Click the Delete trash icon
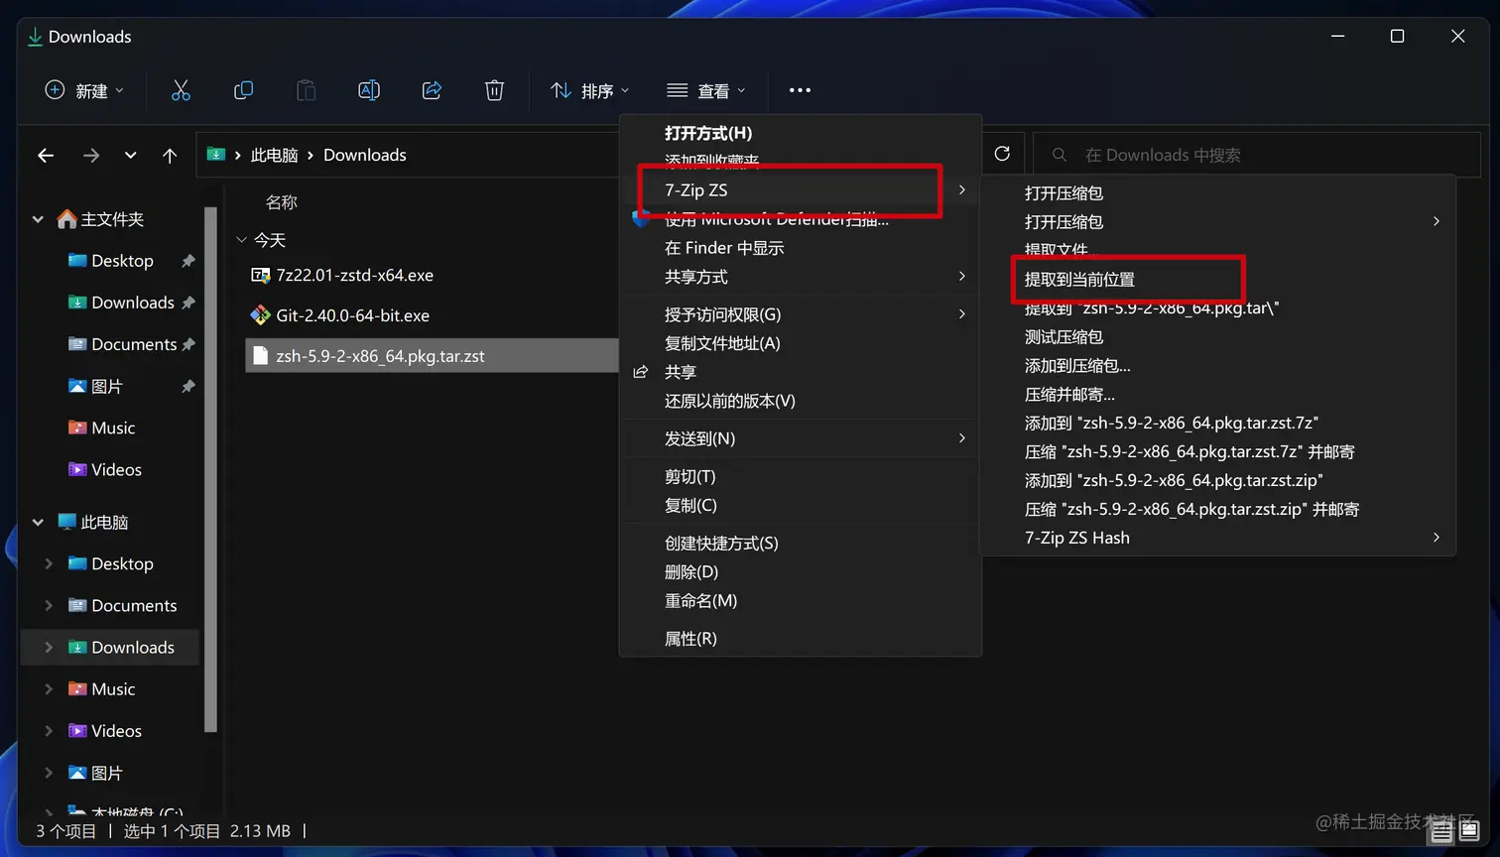The height and width of the screenshot is (857, 1500). 494,90
